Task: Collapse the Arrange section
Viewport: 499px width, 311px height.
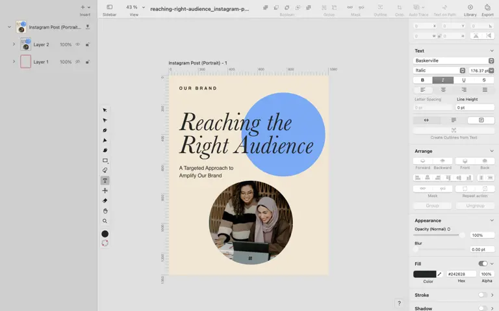Action: 492,151
